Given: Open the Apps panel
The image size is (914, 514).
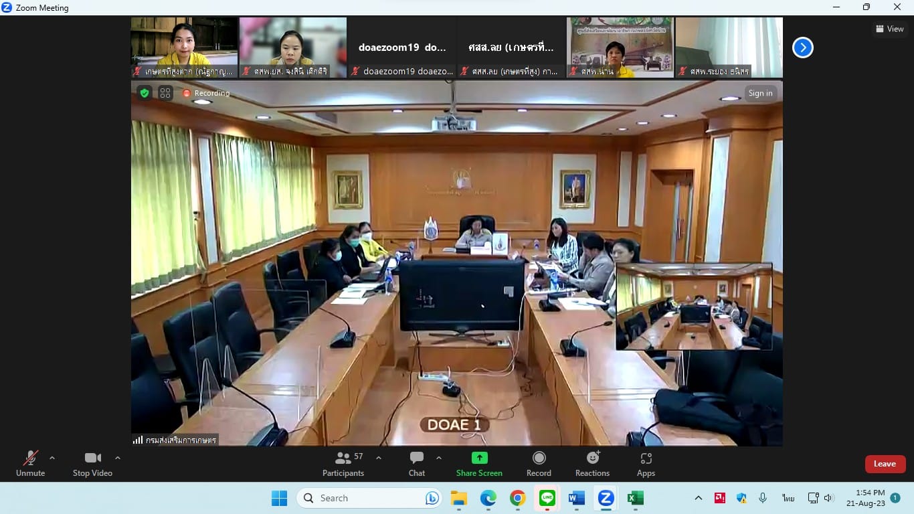Looking at the screenshot, I should [646, 464].
